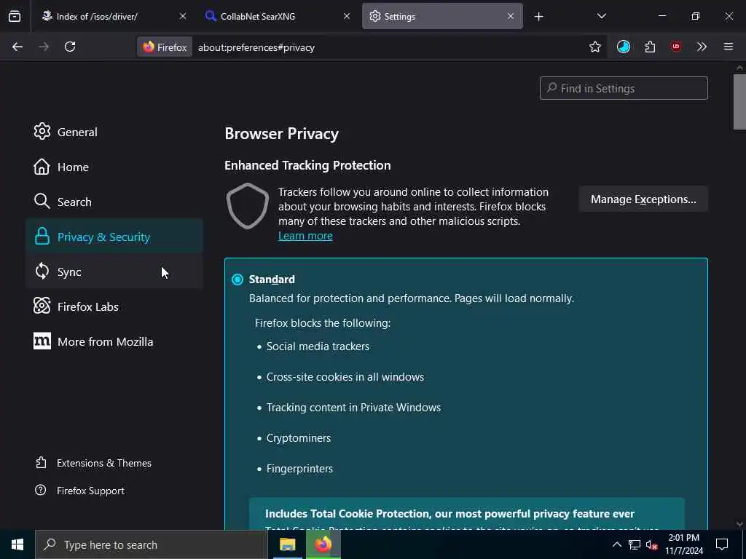
Task: Open Search settings category
Action: [114, 202]
